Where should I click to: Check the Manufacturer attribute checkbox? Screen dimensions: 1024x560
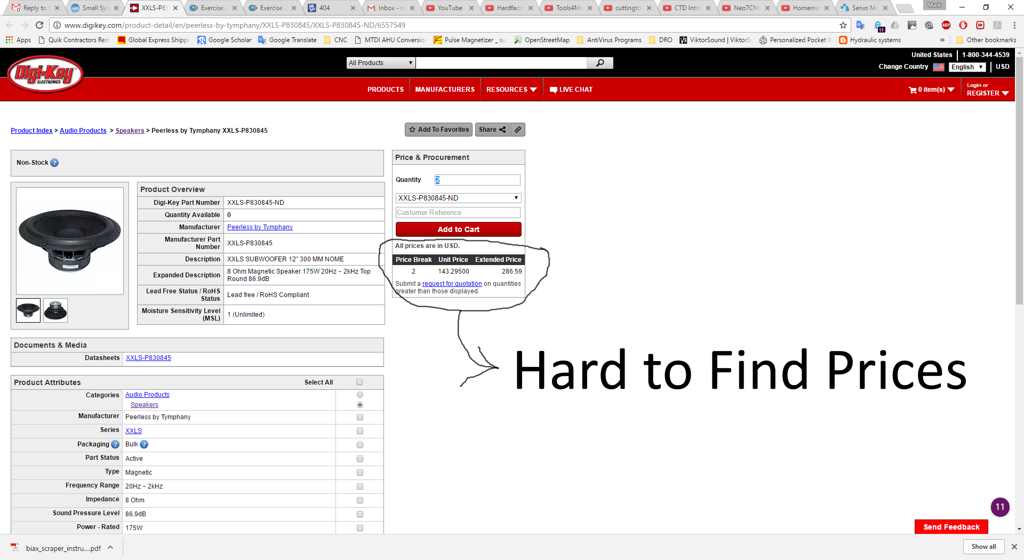point(360,417)
